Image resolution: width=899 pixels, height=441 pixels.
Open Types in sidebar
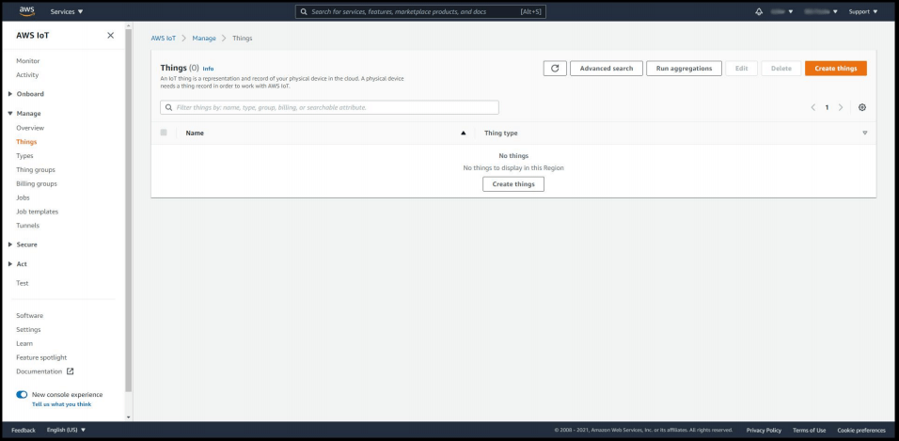pos(24,156)
